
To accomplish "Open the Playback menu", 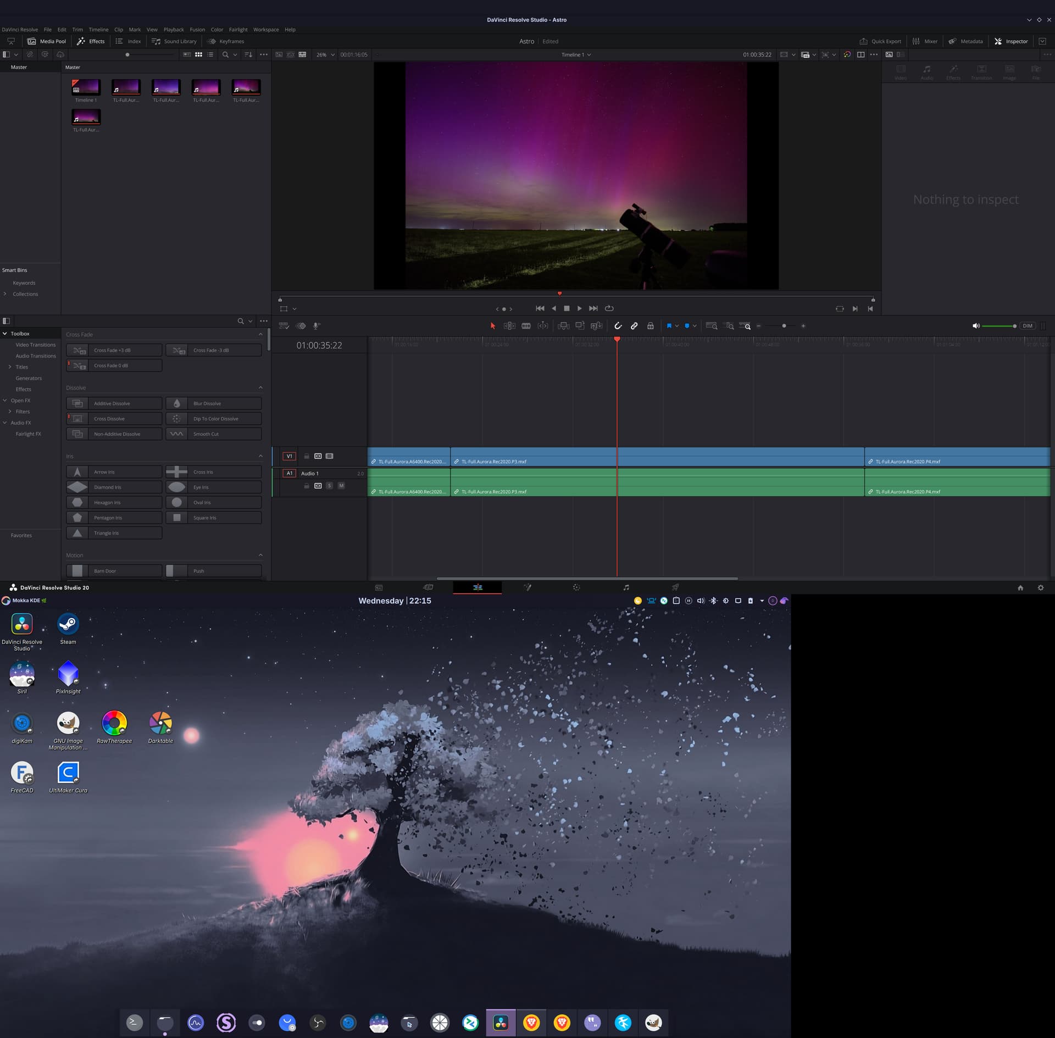I will tap(174, 30).
